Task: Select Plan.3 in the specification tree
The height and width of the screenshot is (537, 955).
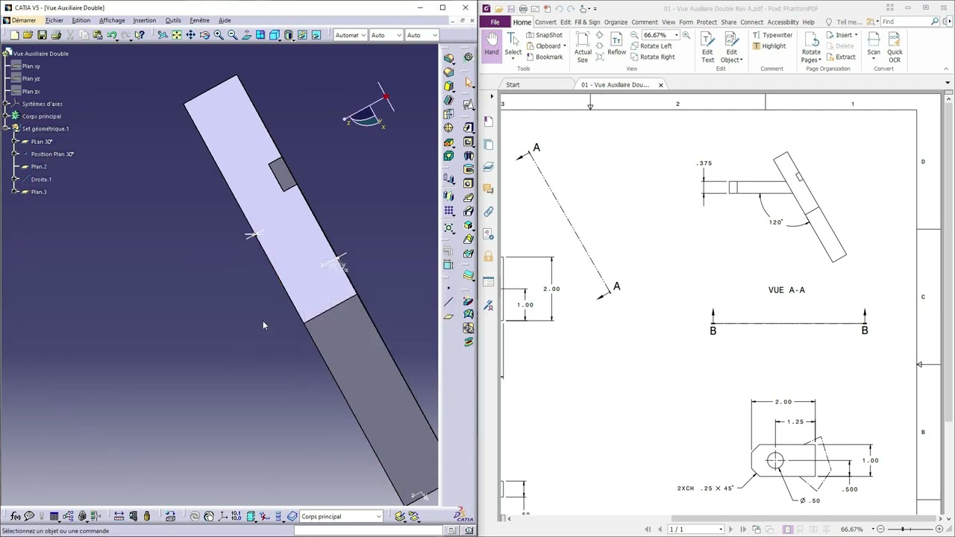Action: [39, 192]
